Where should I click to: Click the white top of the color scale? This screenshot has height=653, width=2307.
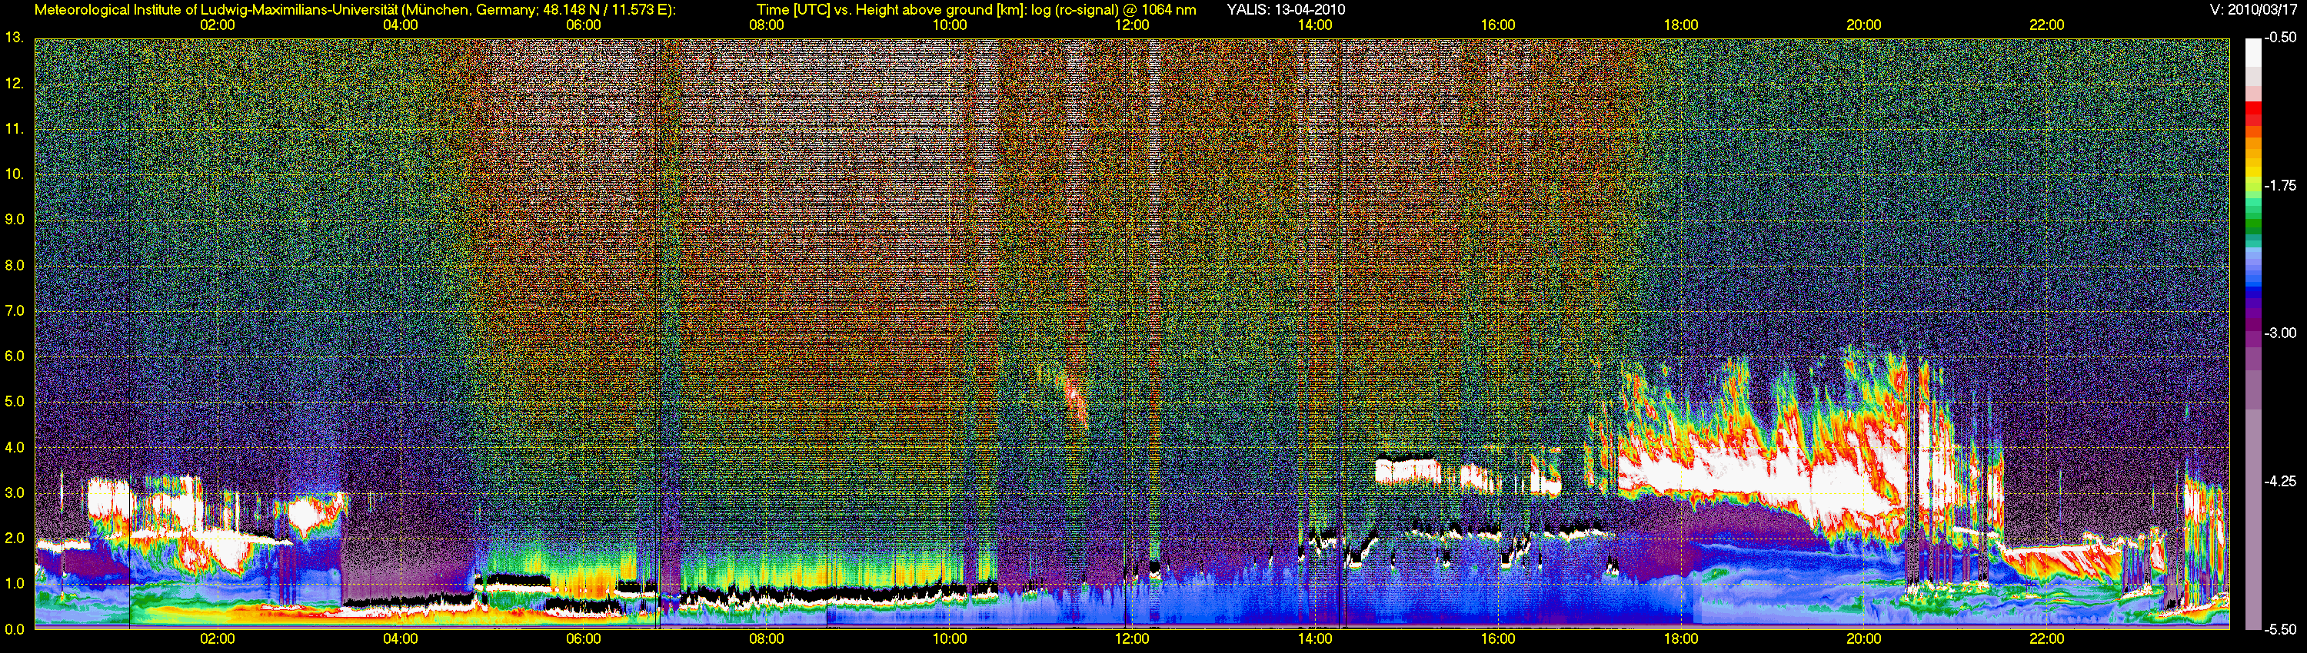2253,54
